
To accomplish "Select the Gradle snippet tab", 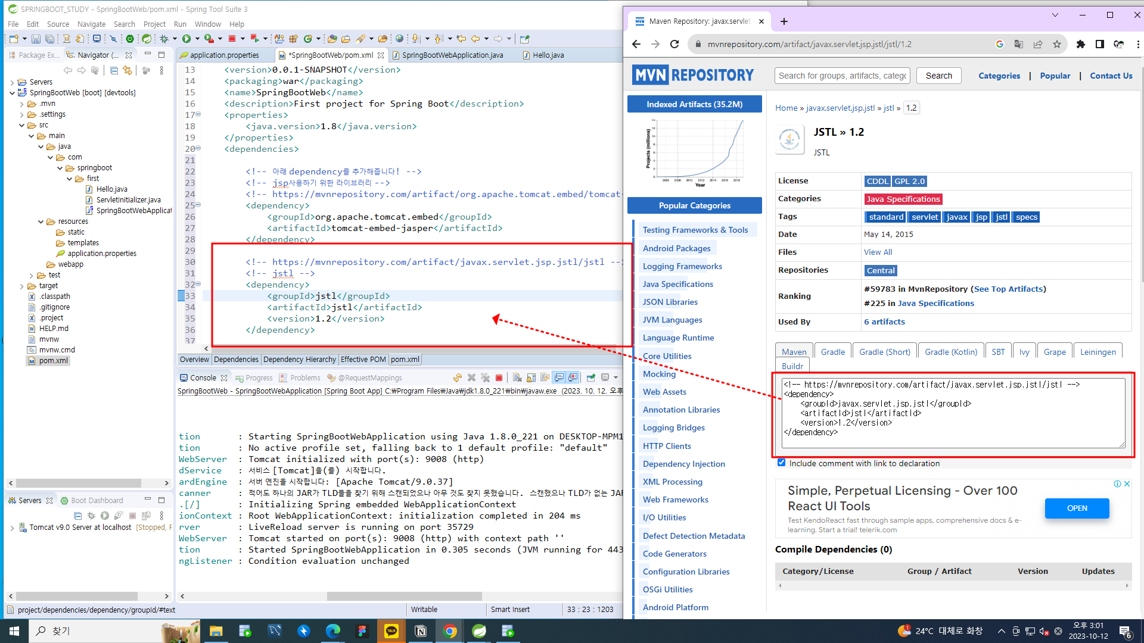I will 832,352.
